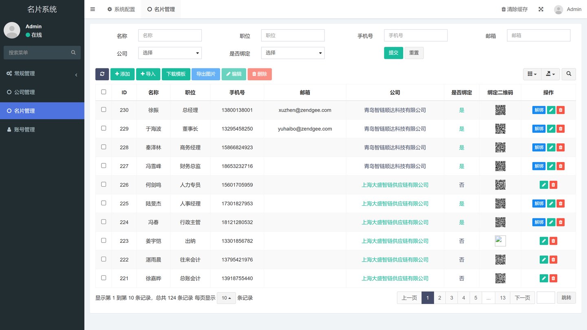Open QR code thumbnail for 于海波

500,129
